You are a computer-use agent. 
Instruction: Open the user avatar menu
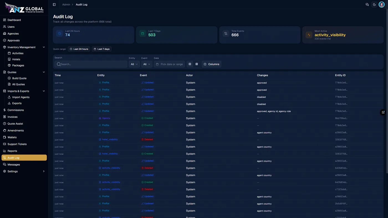click(x=382, y=4)
